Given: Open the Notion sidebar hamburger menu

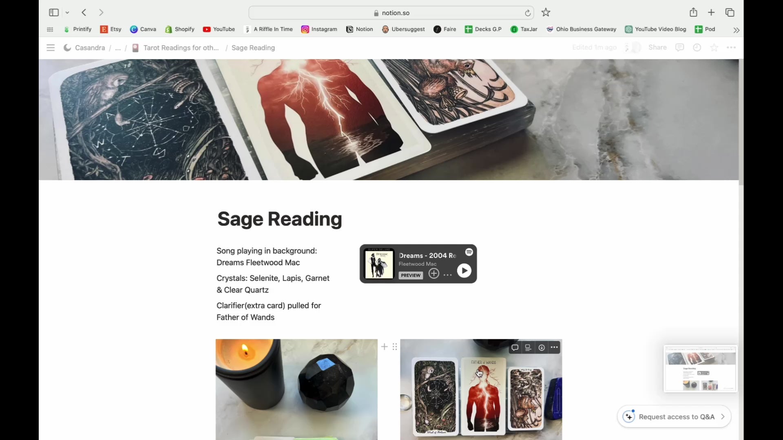Looking at the screenshot, I should pyautogui.click(x=51, y=48).
